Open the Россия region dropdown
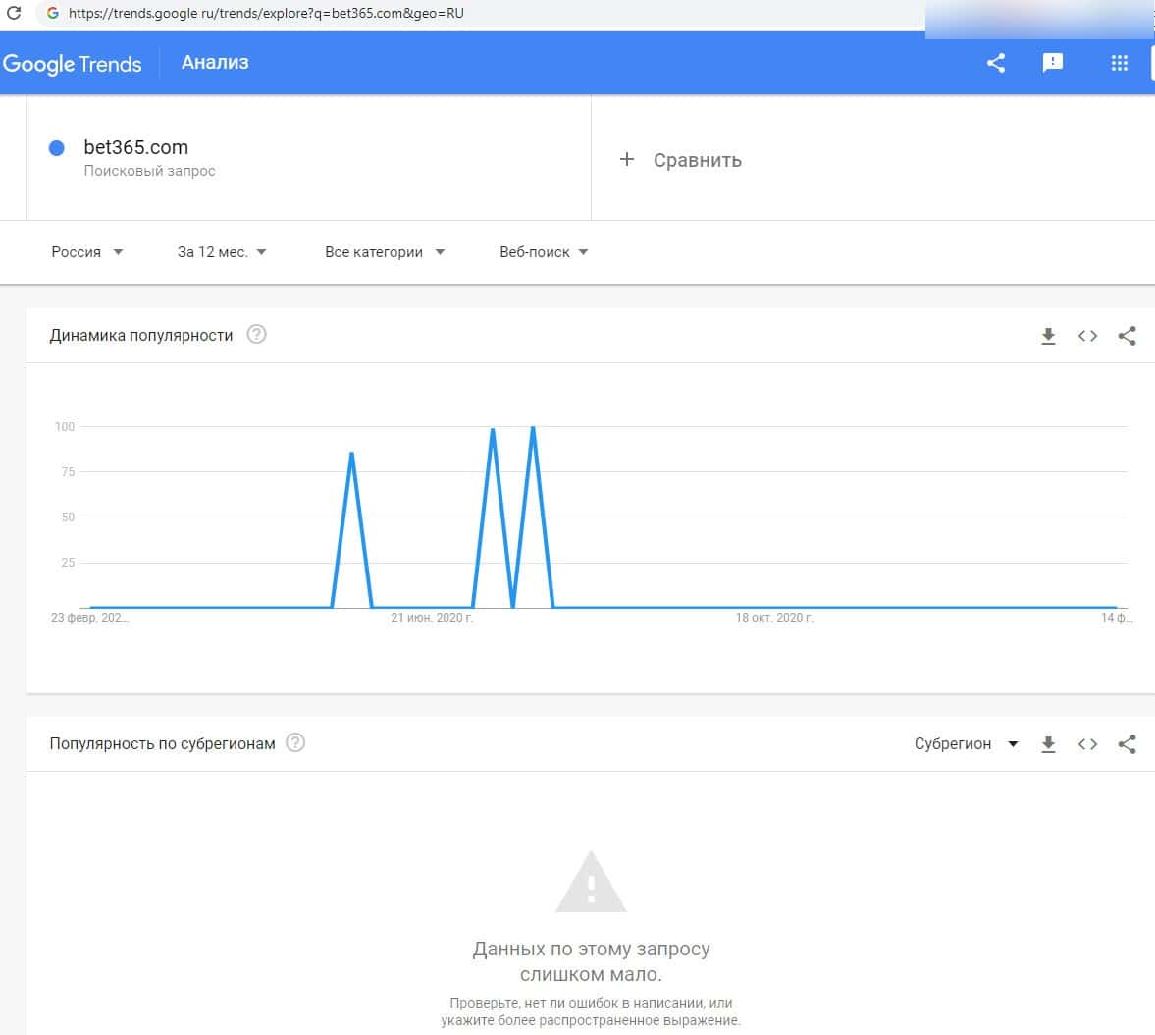The image size is (1155, 1035). 86,252
